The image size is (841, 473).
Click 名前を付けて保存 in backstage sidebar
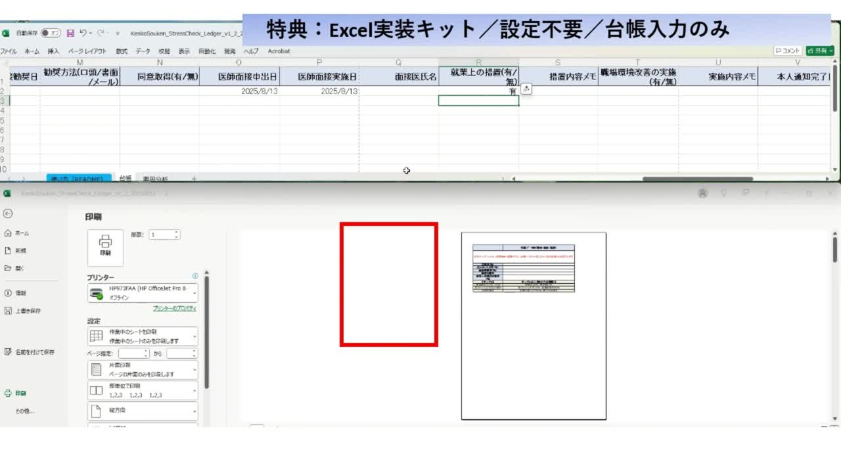tap(30, 352)
